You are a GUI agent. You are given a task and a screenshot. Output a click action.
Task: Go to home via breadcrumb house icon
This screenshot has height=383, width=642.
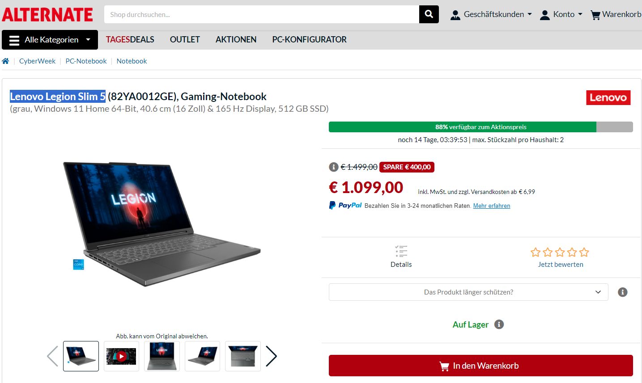[5, 61]
